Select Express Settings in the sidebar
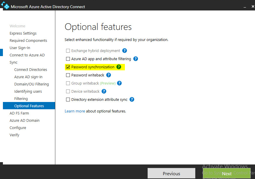 coord(23,33)
